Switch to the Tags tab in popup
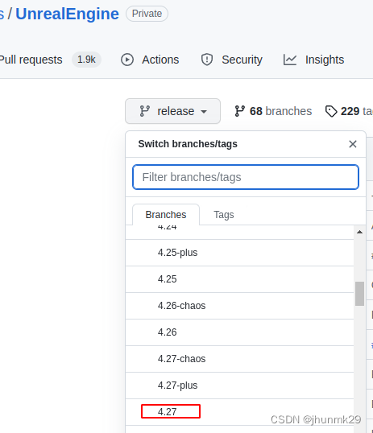This screenshot has width=373, height=433. click(x=224, y=215)
